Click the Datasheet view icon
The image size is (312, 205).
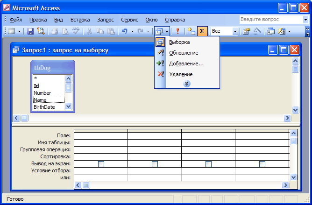pos(11,31)
